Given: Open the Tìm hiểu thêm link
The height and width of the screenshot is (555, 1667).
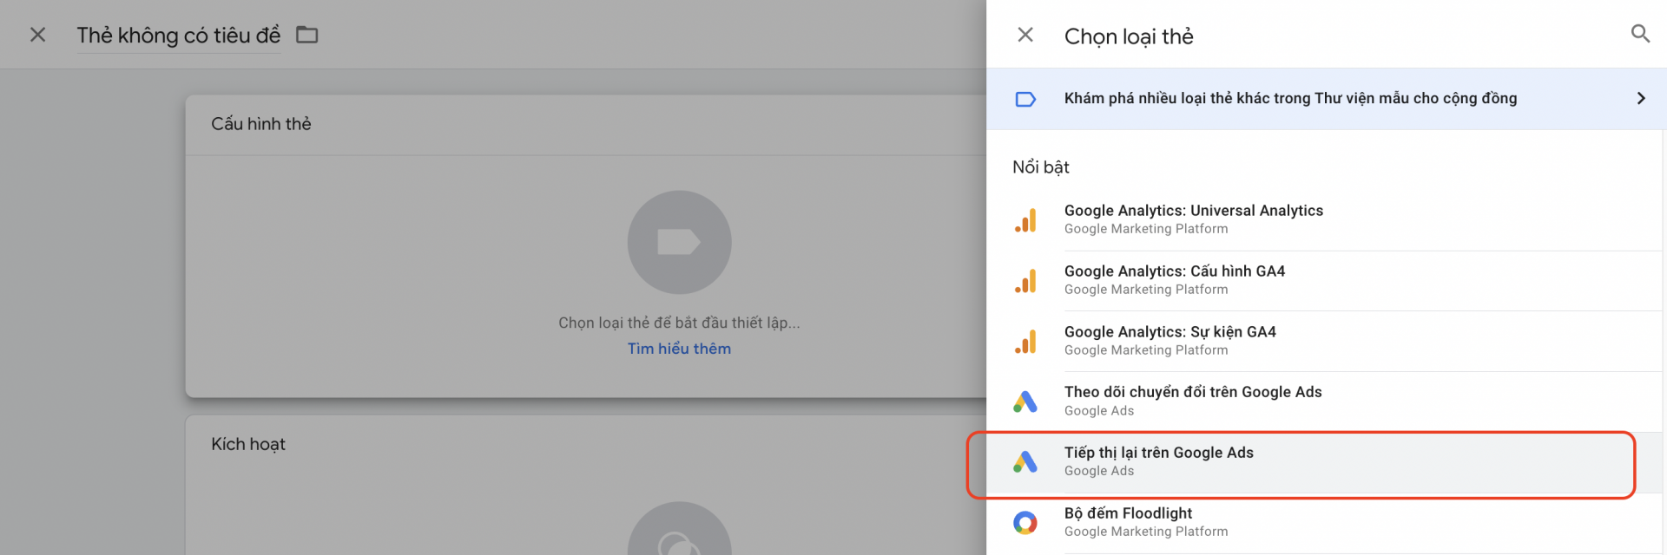Looking at the screenshot, I should [x=679, y=349].
